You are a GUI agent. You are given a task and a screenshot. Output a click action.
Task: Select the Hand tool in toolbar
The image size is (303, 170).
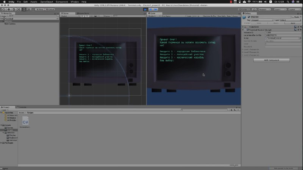(3, 9)
